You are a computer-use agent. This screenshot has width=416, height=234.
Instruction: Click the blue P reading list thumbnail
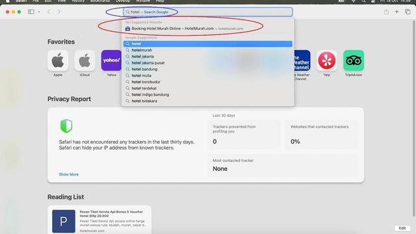point(64,221)
